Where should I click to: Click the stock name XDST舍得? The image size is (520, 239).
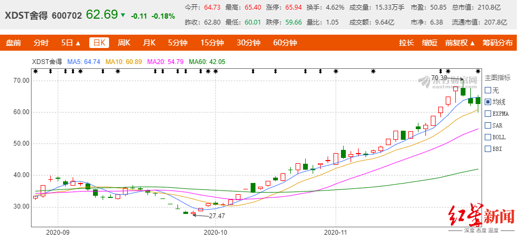(x=26, y=15)
